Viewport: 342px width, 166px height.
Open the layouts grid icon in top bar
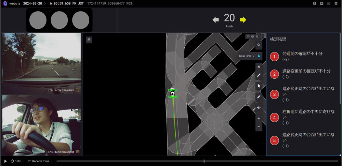tap(329, 3)
